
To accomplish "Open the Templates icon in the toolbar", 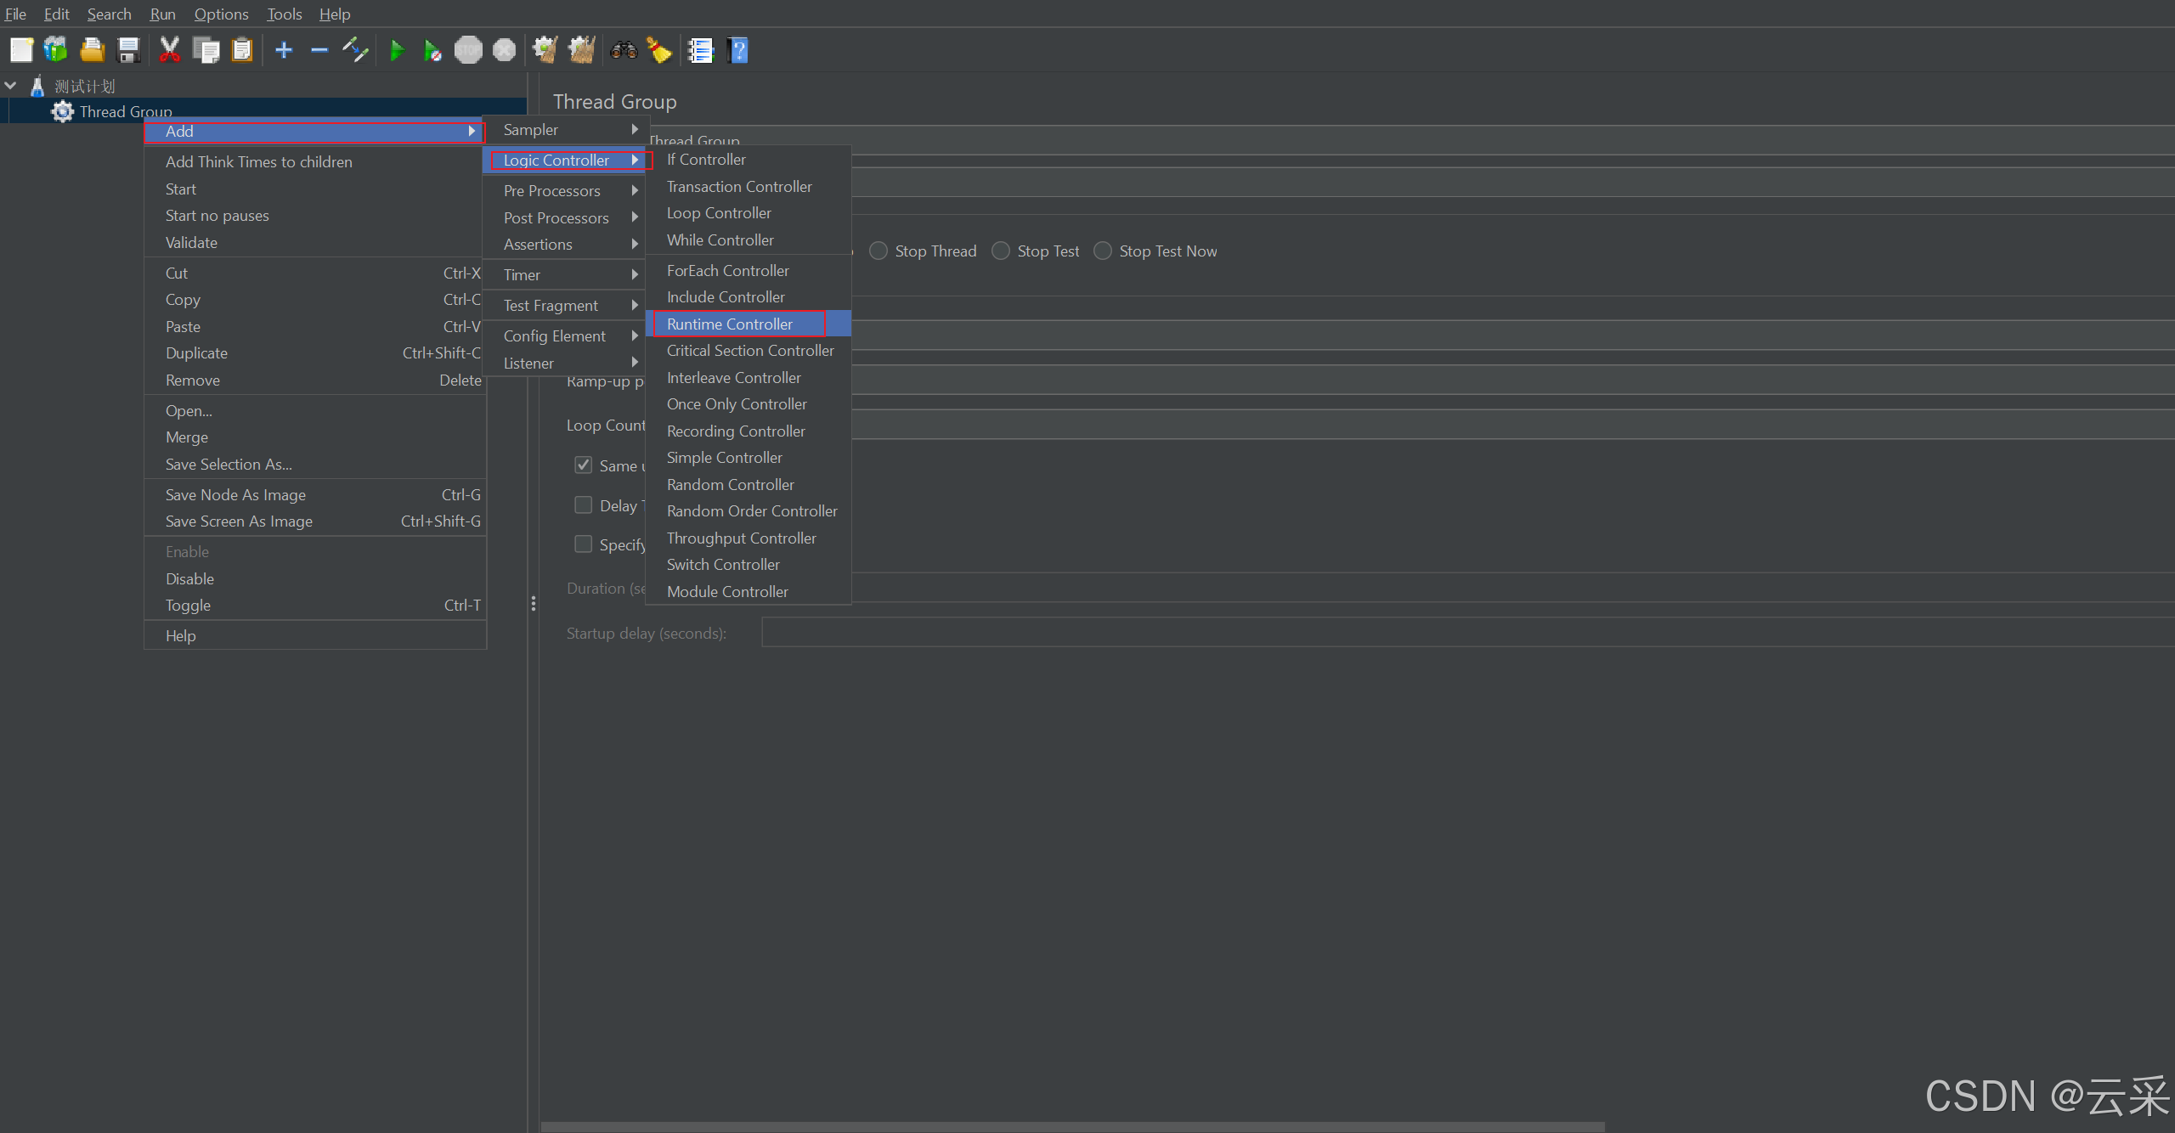I will [56, 50].
